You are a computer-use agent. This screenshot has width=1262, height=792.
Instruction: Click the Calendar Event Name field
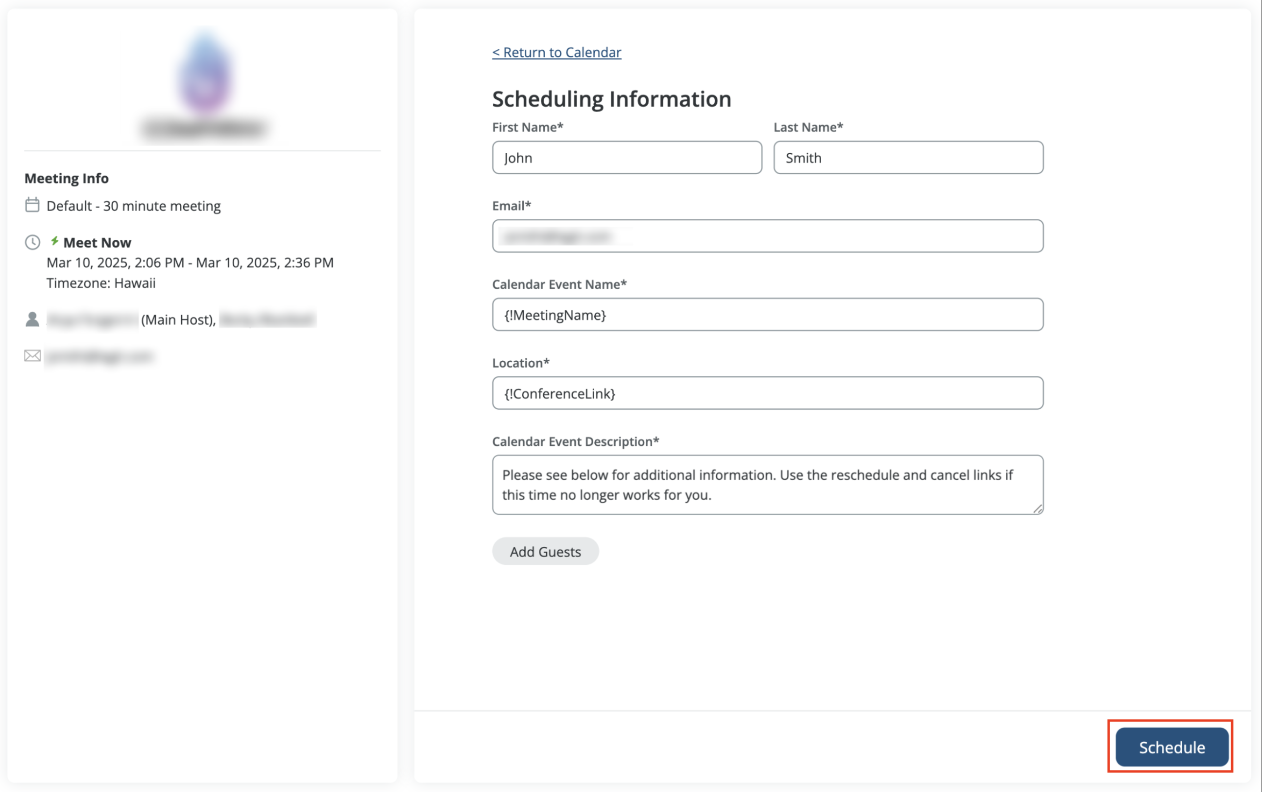coord(767,315)
